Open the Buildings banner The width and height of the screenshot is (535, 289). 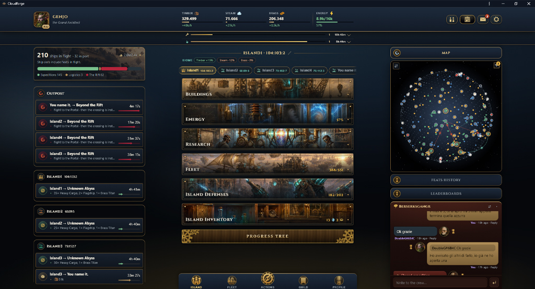pos(267,89)
